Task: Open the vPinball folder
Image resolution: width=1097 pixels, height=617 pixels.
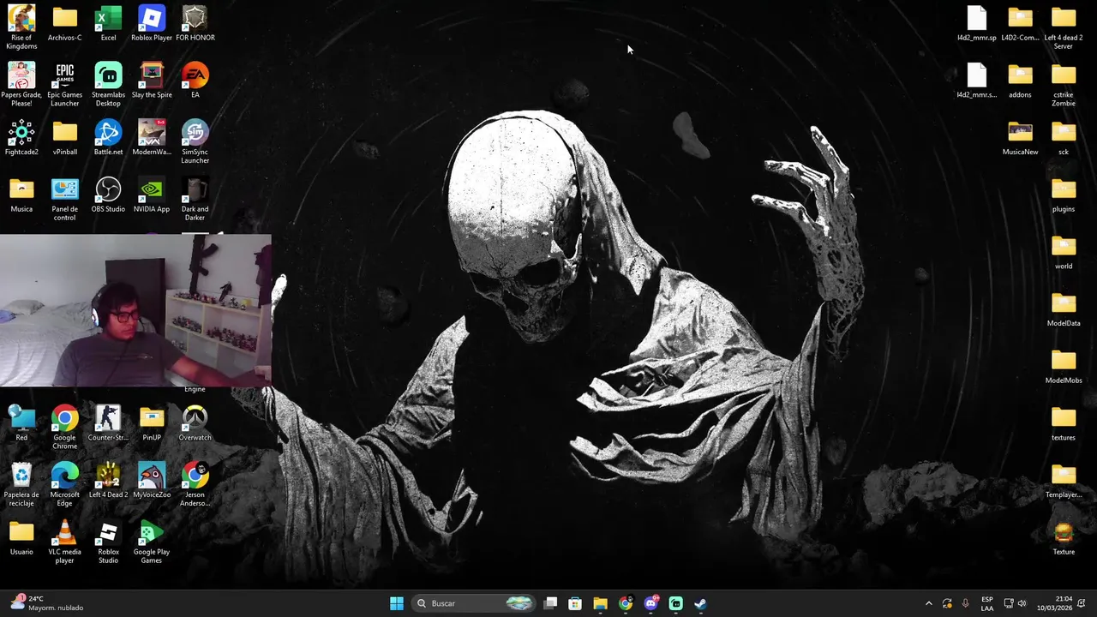Action: (64, 137)
